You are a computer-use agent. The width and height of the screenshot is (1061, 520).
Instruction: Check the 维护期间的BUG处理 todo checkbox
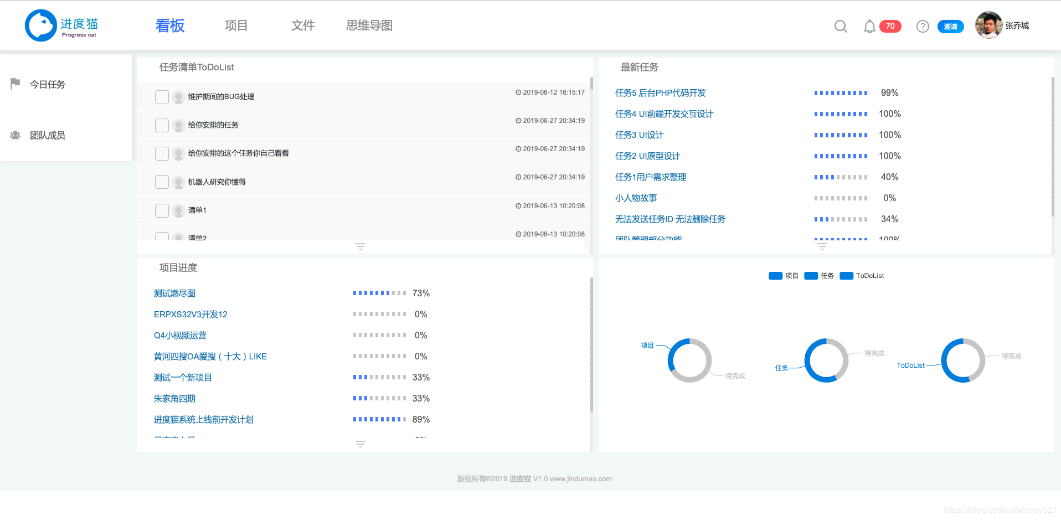pyautogui.click(x=161, y=96)
